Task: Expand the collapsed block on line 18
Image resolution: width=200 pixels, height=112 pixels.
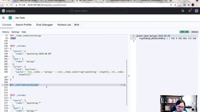Action: 13,38
